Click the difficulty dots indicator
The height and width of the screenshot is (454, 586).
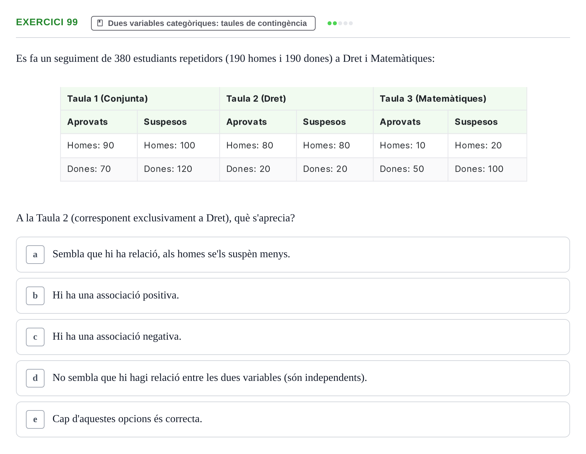pos(340,23)
